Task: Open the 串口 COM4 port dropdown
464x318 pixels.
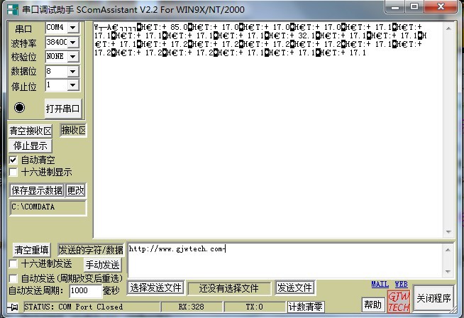Action: tap(73, 28)
